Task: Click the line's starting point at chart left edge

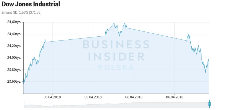Action: pos(23,84)
